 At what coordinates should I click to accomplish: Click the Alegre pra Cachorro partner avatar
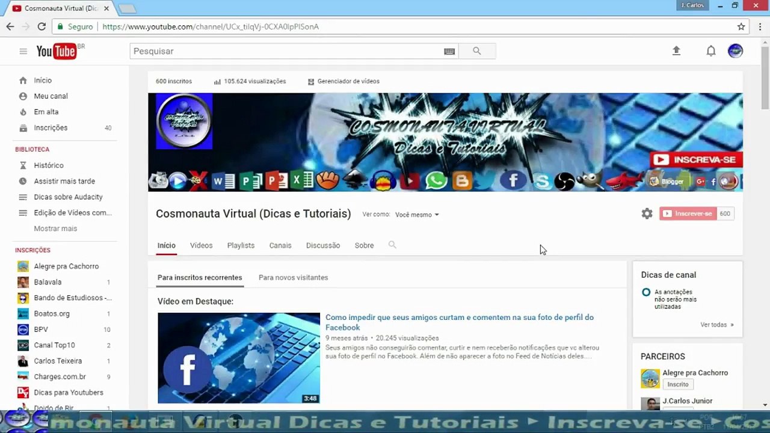coord(650,379)
